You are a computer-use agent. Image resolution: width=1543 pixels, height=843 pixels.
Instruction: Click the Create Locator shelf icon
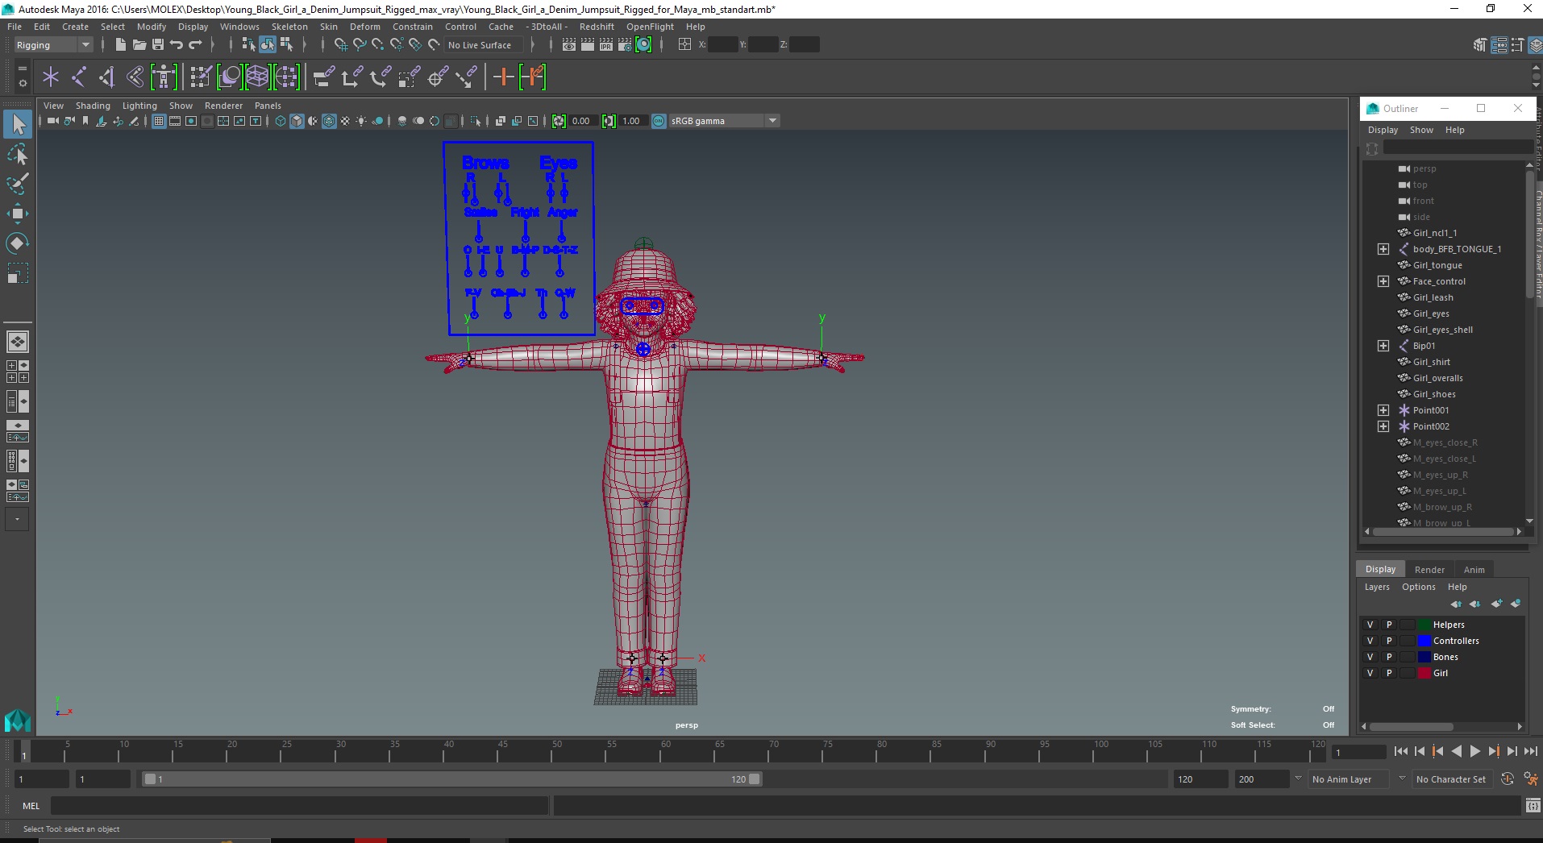point(51,77)
